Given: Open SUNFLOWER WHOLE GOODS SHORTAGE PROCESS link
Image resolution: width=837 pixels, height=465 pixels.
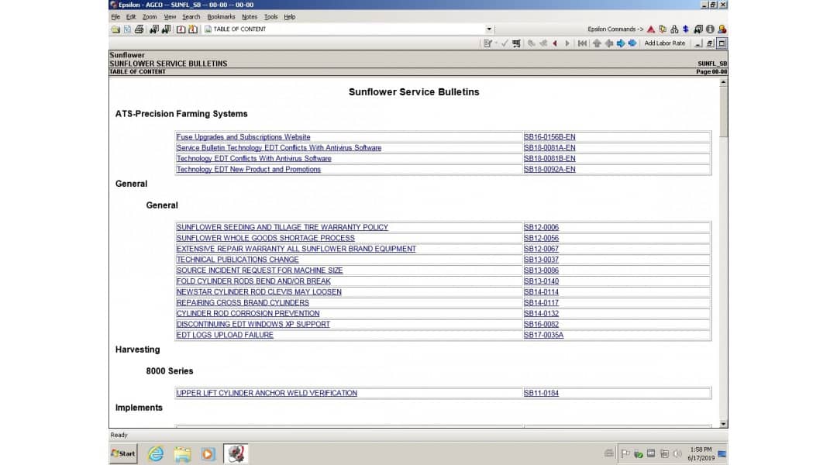Looking at the screenshot, I should click(x=265, y=238).
